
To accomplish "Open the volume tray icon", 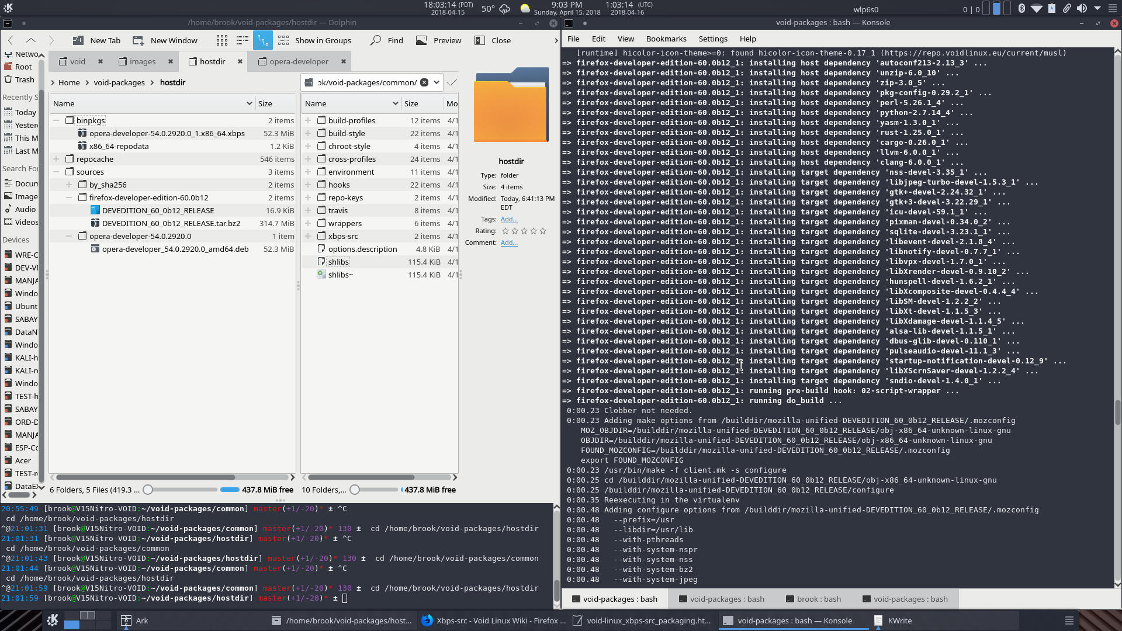I will 1082,8.
